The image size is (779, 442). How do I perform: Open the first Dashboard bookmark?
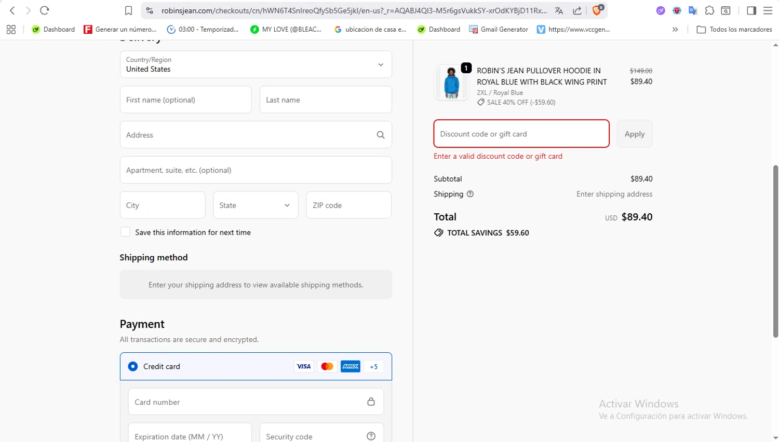coord(53,30)
